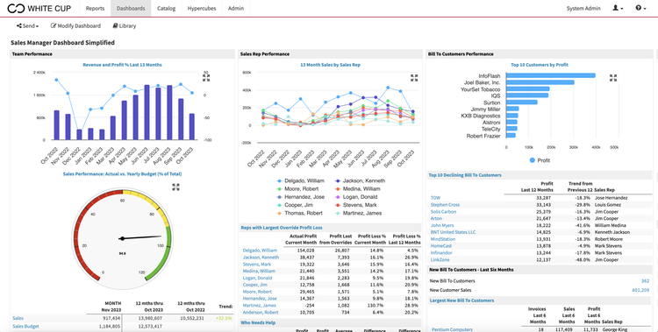This screenshot has width=658, height=332.
Task: Click the Sales Manager Dashboard Simplified title
Action: (x=62, y=43)
